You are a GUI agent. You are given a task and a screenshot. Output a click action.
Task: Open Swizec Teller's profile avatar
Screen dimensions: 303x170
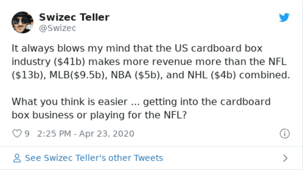click(22, 22)
